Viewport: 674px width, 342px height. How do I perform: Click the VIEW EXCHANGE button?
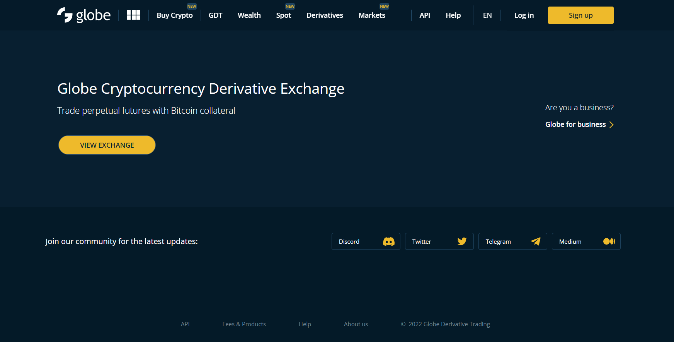[107, 145]
